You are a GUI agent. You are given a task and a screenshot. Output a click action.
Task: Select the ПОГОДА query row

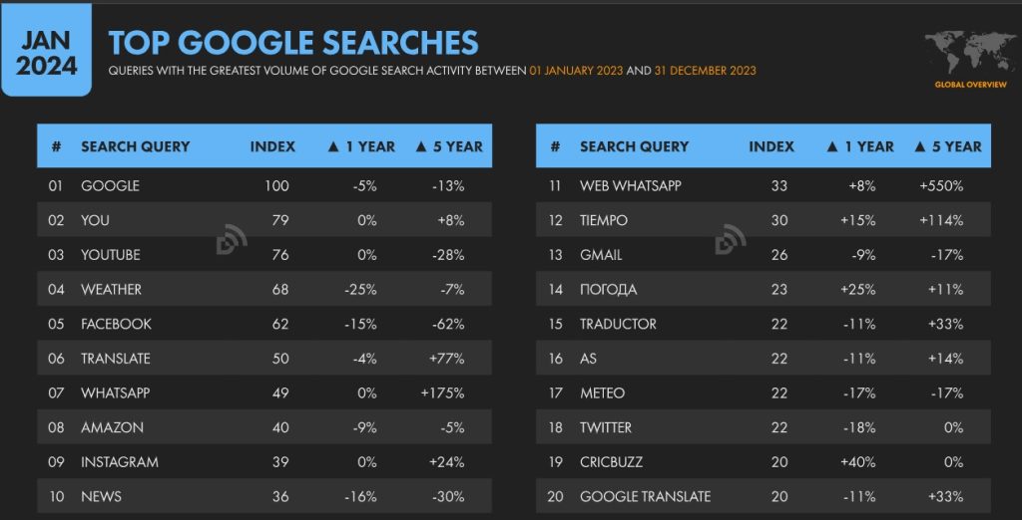click(x=764, y=289)
